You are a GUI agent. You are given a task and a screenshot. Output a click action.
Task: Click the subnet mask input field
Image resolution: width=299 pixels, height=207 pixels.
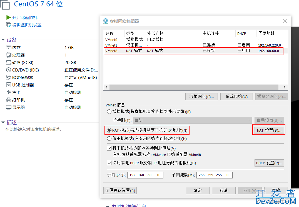pyautogui.click(x=215, y=175)
